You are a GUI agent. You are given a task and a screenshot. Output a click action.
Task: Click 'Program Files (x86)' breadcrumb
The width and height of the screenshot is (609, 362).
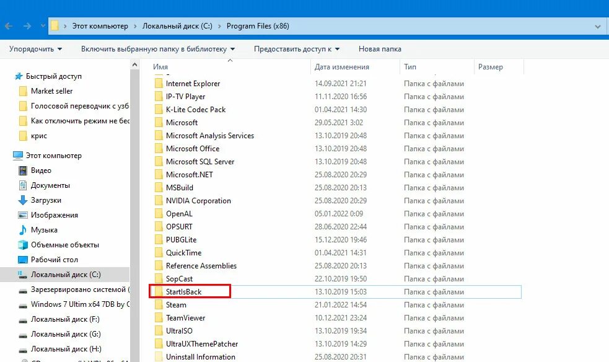(x=258, y=26)
